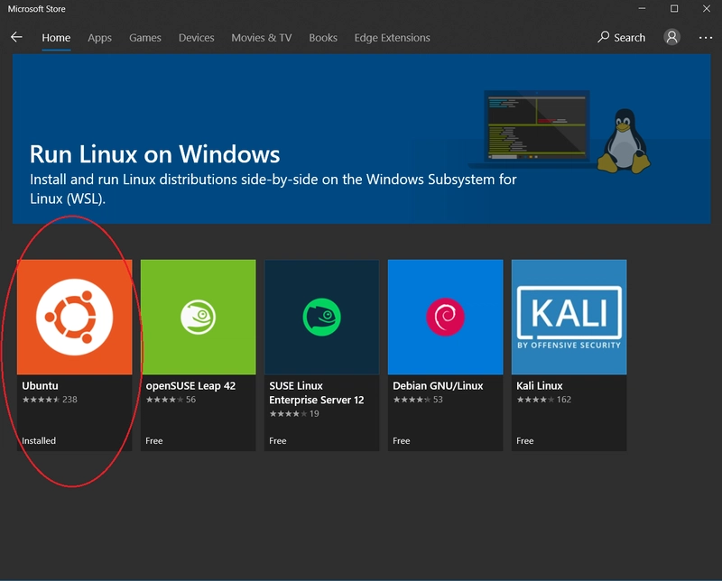Image resolution: width=722 pixels, height=581 pixels.
Task: Open the Edge Extensions tab
Action: pyautogui.click(x=392, y=38)
